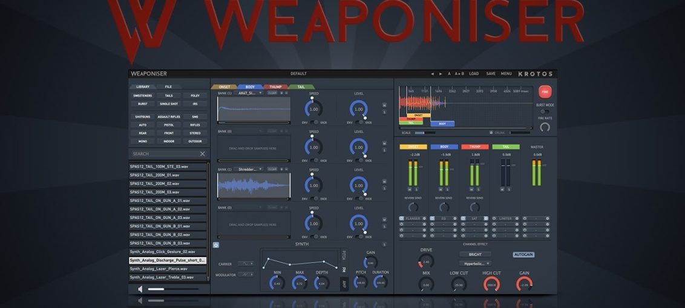Click the synth power icon
Image resolution: width=685 pixels, height=308 pixels.
[x=216, y=245]
